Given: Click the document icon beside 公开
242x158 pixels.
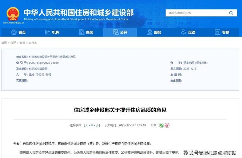Looking at the screenshot, I should pyautogui.click(x=115, y=32).
